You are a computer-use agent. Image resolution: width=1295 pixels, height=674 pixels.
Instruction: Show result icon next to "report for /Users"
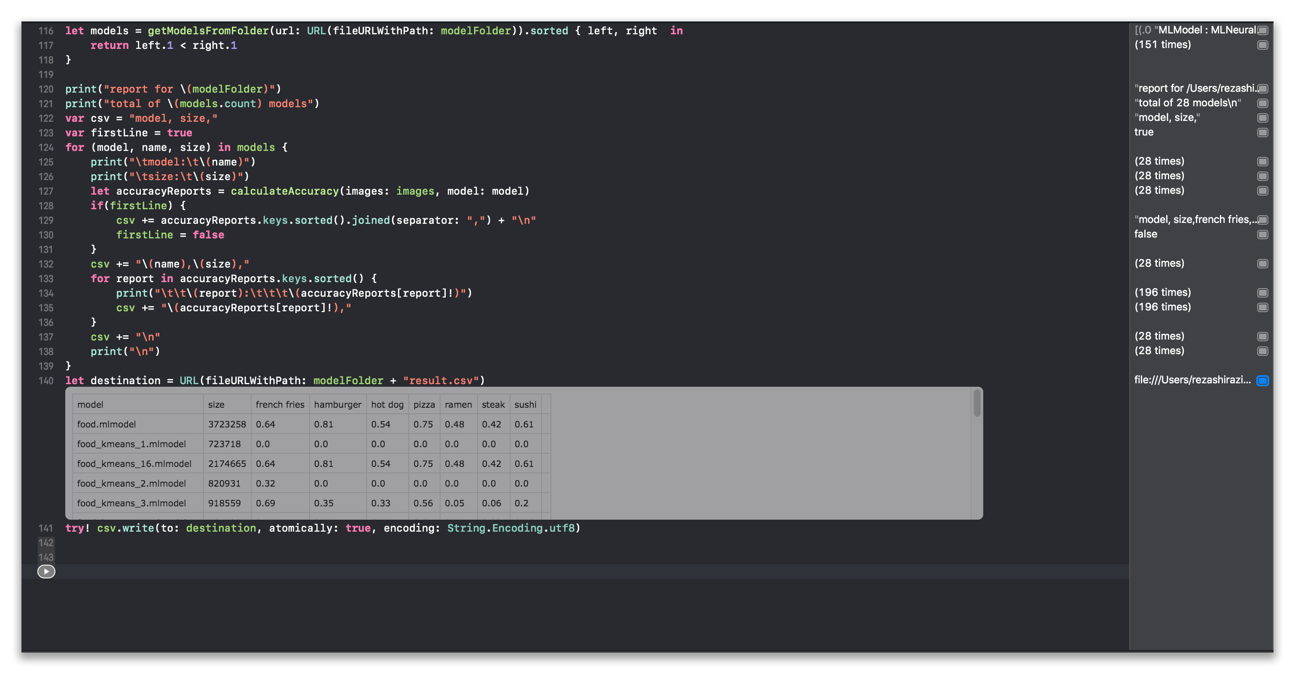pos(1262,89)
